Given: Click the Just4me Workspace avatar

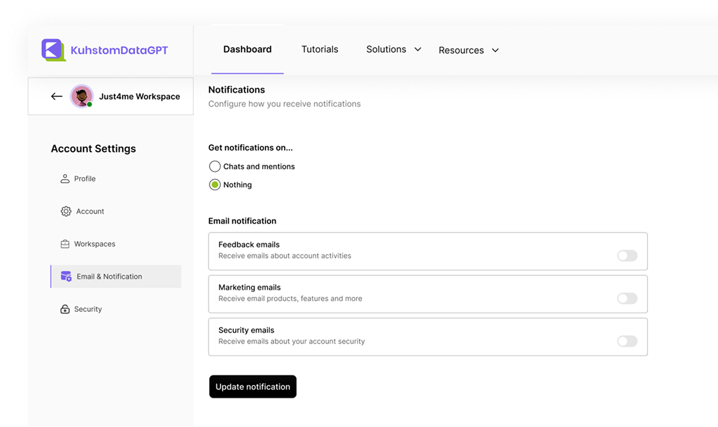Looking at the screenshot, I should point(81,96).
